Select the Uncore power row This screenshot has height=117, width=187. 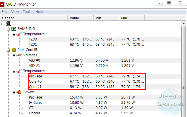(105, 113)
